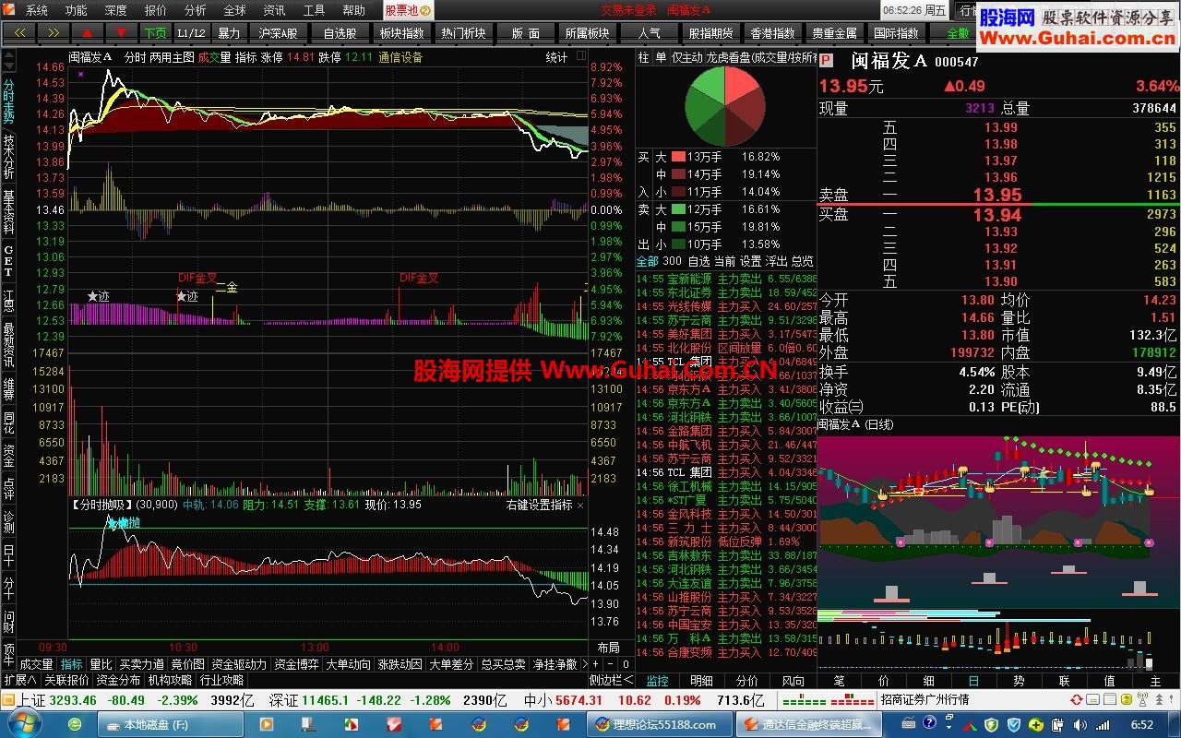Select 大单动向 indicator tab
The height and width of the screenshot is (738, 1181).
[x=347, y=664]
